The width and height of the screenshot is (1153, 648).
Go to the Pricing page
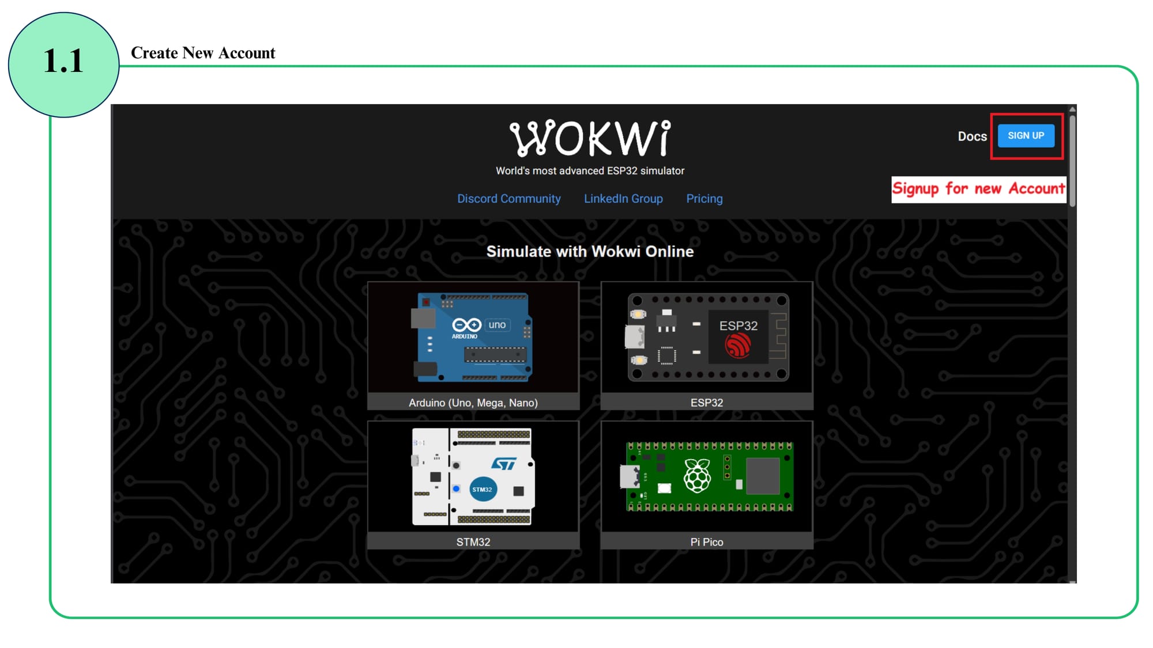click(704, 199)
